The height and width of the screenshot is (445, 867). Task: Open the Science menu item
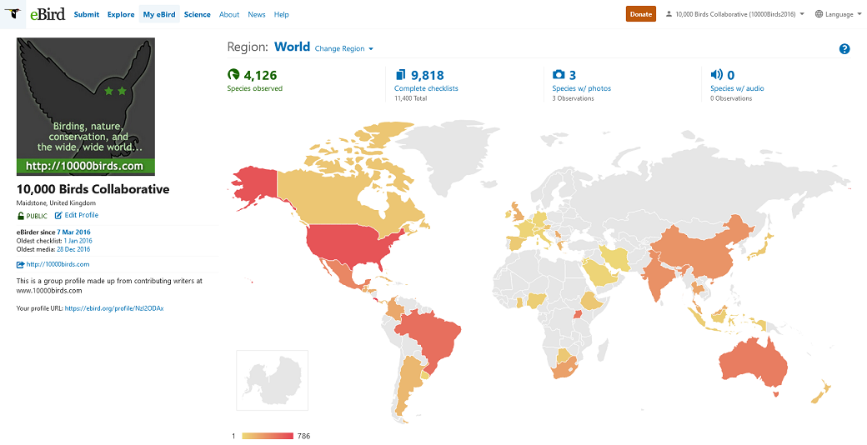coord(198,14)
